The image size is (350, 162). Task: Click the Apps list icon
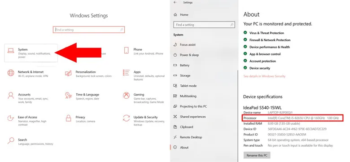[126, 73]
